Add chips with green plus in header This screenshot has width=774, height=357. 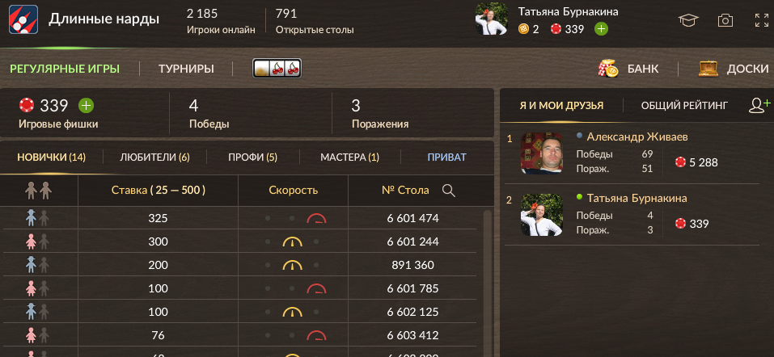[601, 29]
